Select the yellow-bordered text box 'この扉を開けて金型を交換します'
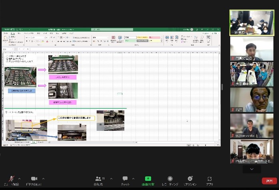The height and width of the screenshot is (190, 279). coord(76,118)
